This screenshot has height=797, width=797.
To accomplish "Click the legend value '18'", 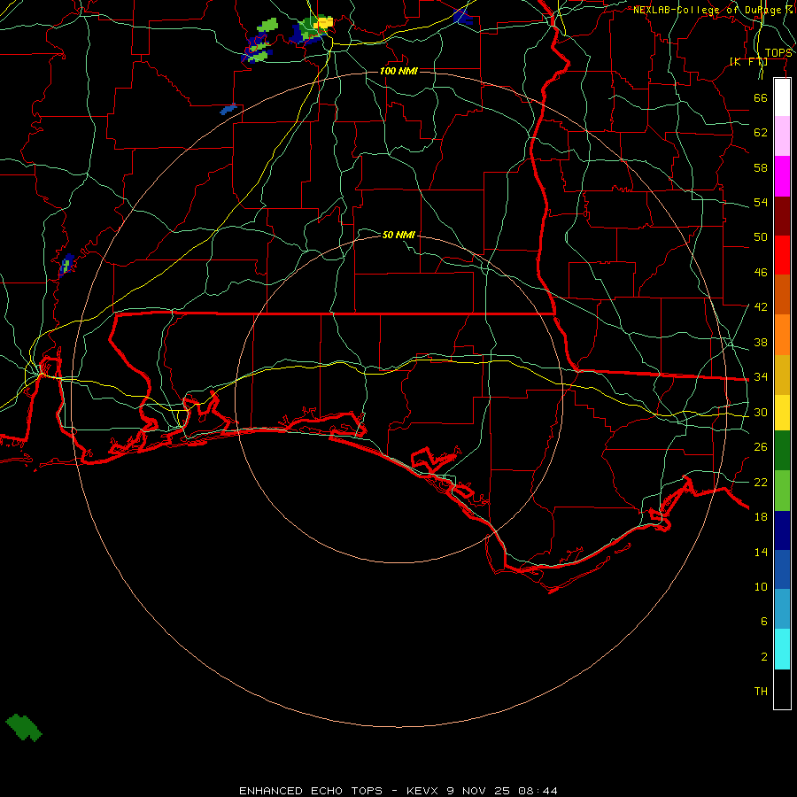I will [x=761, y=516].
